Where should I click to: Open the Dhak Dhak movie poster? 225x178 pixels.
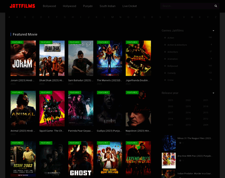52,58
